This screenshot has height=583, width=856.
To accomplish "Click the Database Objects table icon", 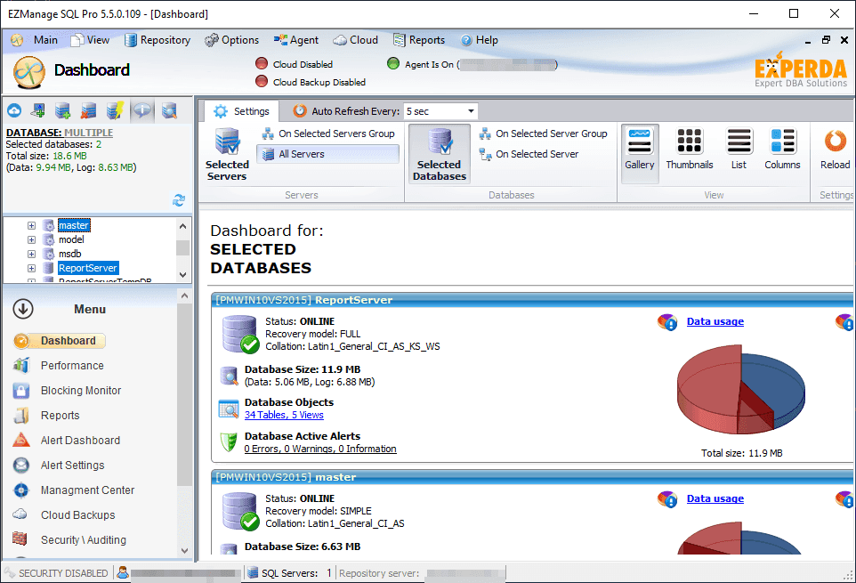I will (229, 409).
